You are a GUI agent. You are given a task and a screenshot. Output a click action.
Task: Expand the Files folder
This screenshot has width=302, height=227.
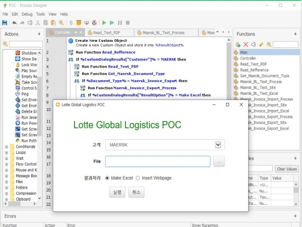(7, 182)
